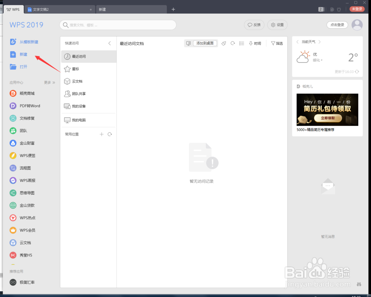Click the 点击登录 login button
The image size is (371, 297).
pyautogui.click(x=337, y=25)
